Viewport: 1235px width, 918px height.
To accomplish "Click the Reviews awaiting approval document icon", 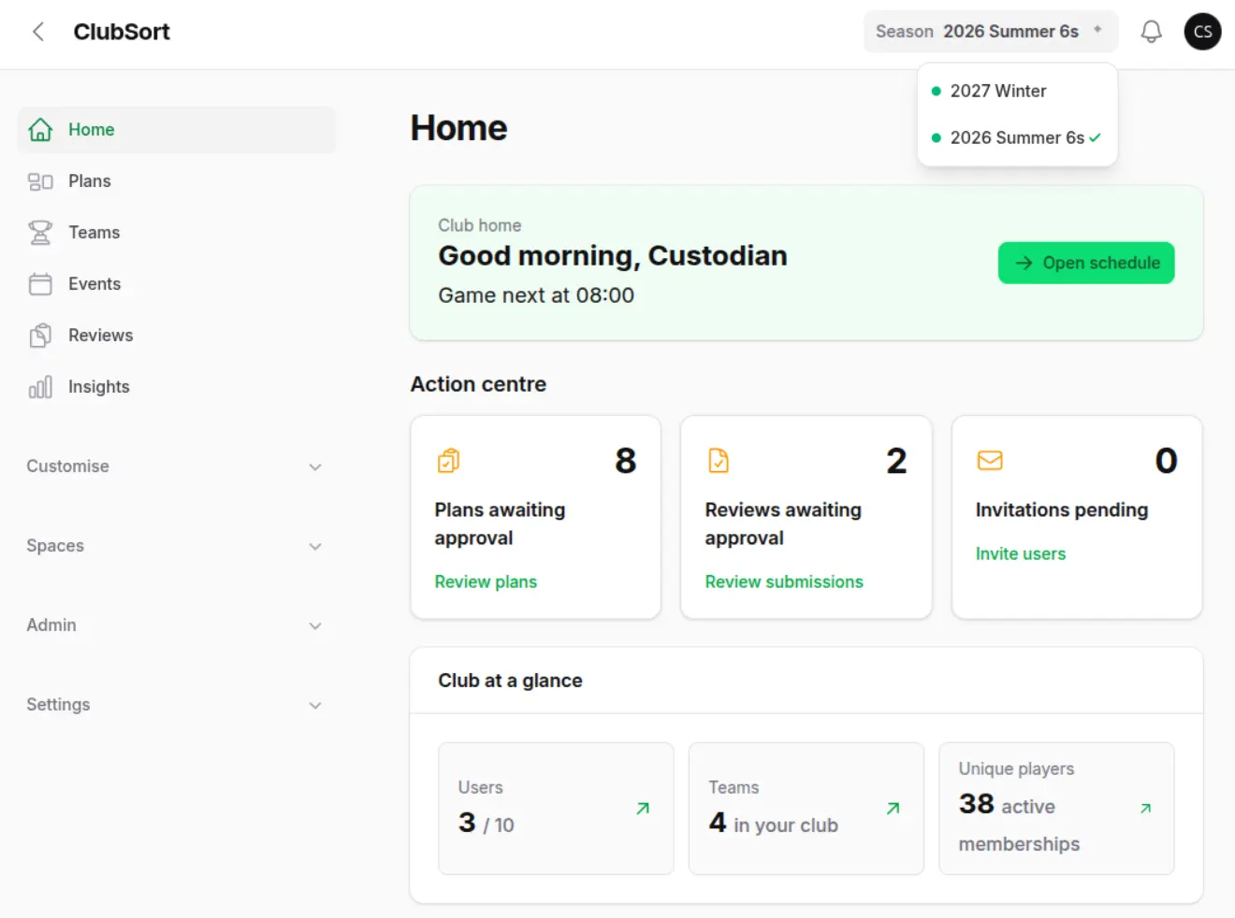I will pos(719,461).
